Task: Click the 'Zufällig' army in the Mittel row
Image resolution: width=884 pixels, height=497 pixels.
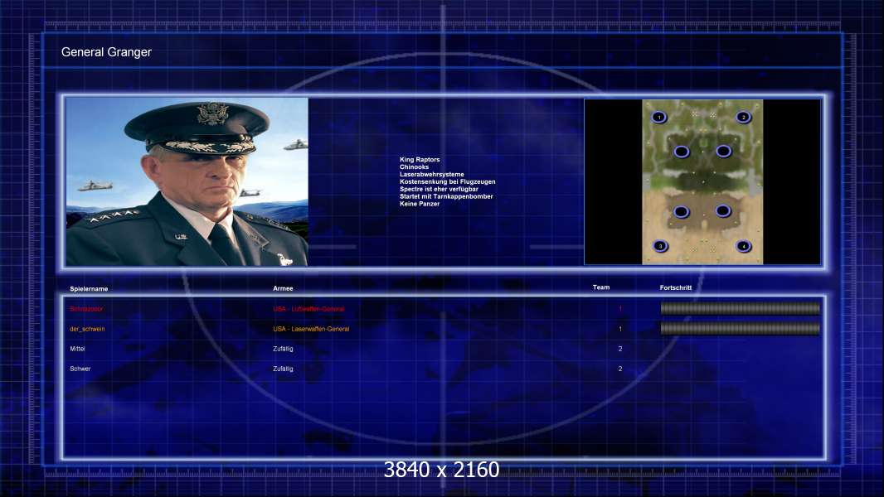Action: [283, 349]
